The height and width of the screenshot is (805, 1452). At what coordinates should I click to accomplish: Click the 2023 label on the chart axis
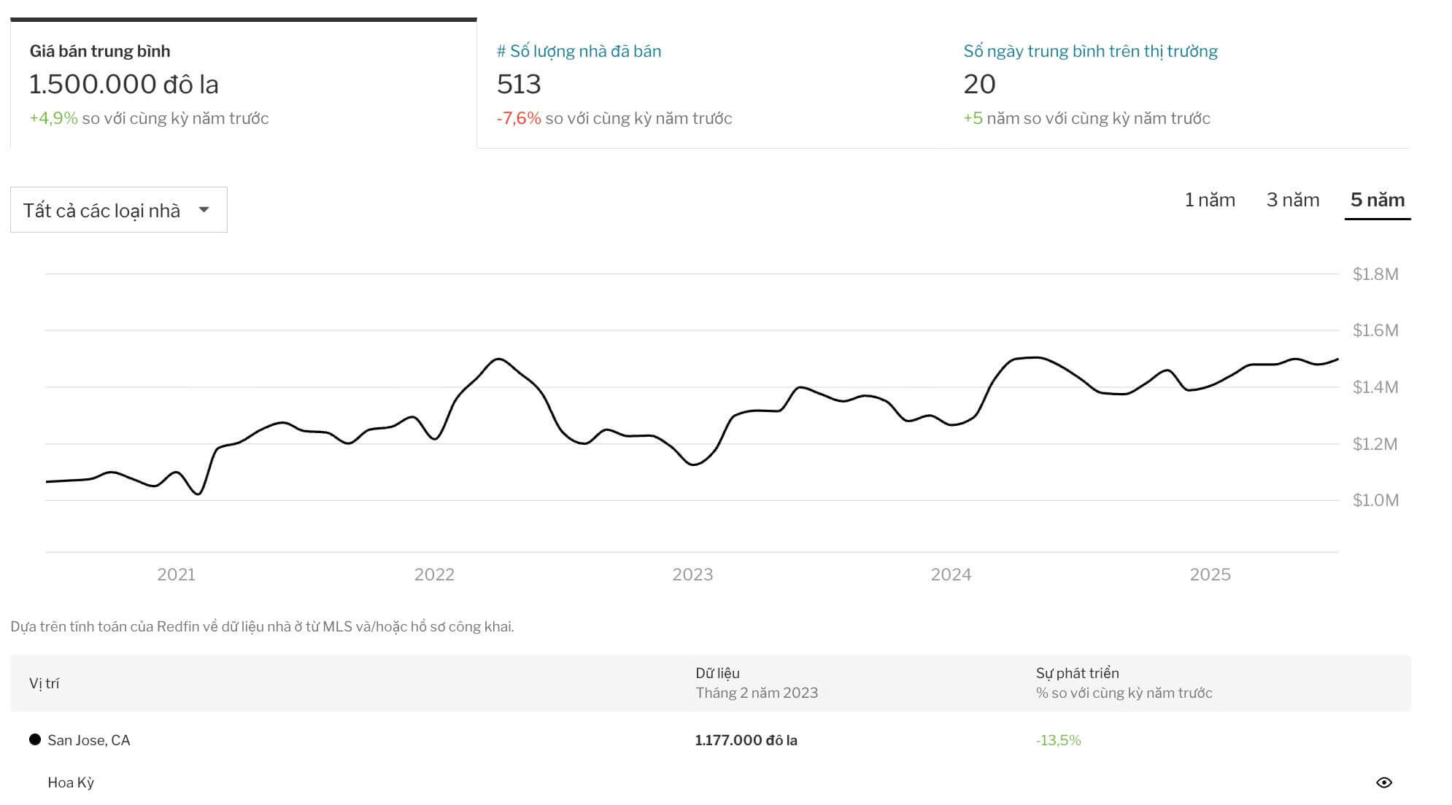tap(692, 575)
